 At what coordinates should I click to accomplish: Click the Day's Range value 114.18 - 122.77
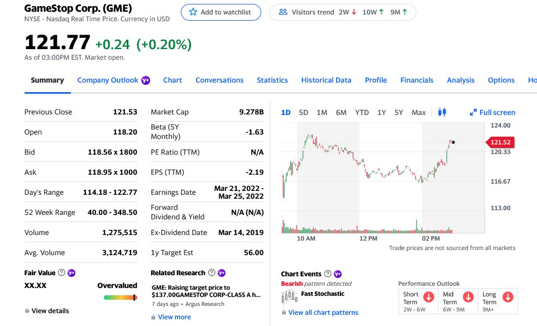tap(110, 193)
